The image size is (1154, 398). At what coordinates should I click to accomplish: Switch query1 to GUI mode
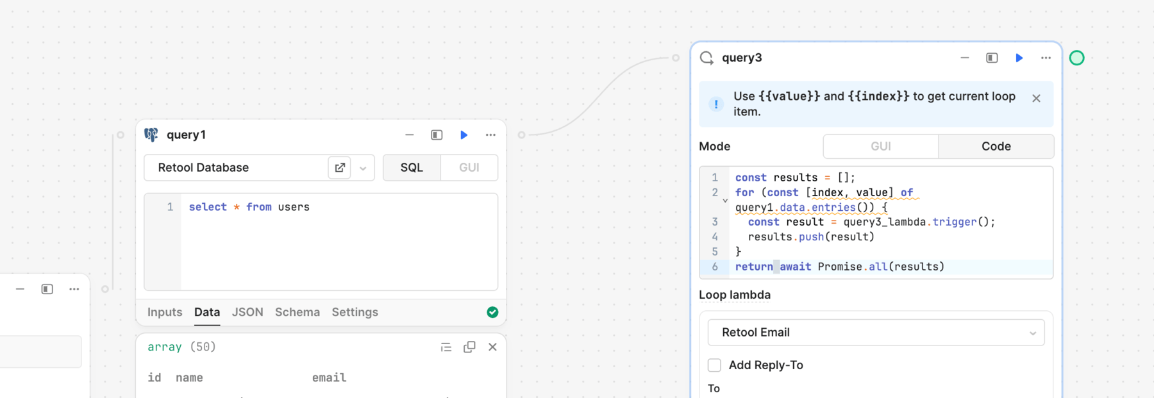point(469,167)
